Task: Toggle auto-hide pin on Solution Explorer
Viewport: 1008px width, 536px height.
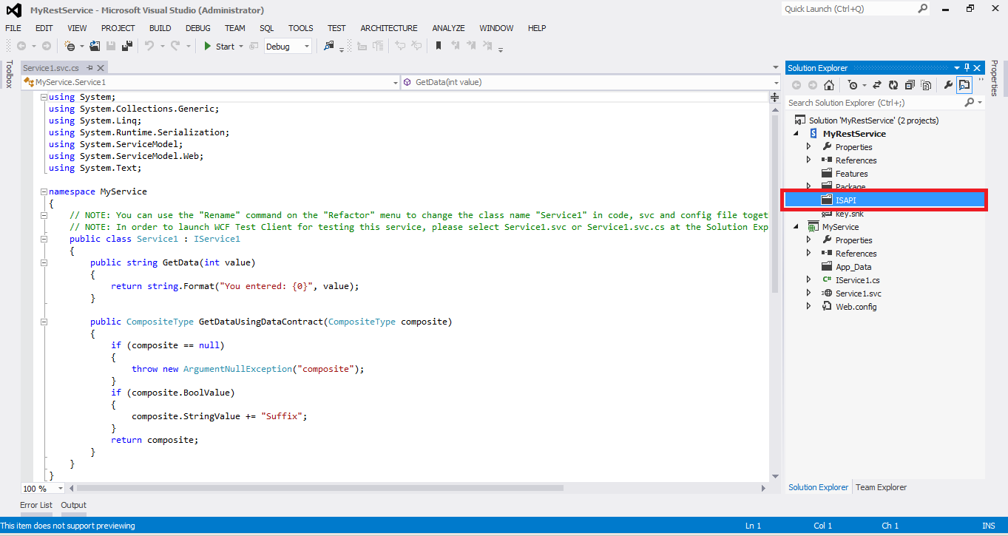Action: (x=967, y=67)
